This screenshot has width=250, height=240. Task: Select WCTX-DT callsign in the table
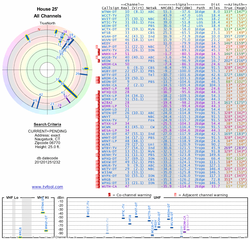point(109,29)
